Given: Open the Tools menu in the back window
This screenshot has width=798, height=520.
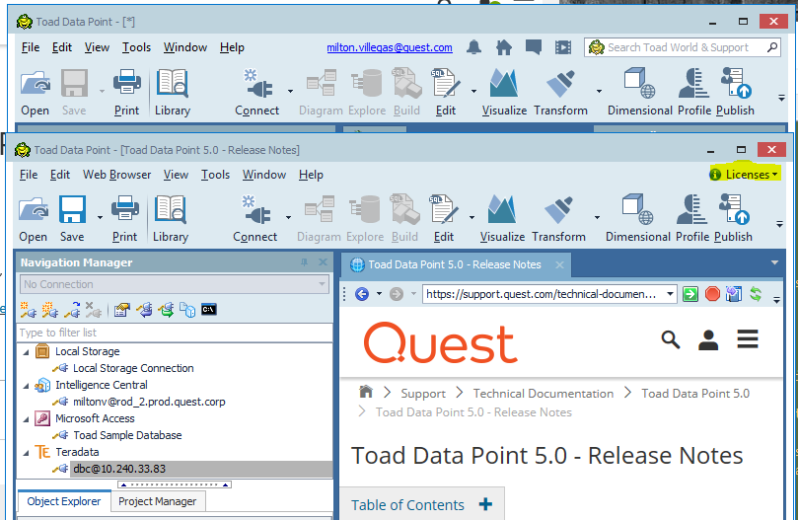Looking at the screenshot, I should (136, 47).
